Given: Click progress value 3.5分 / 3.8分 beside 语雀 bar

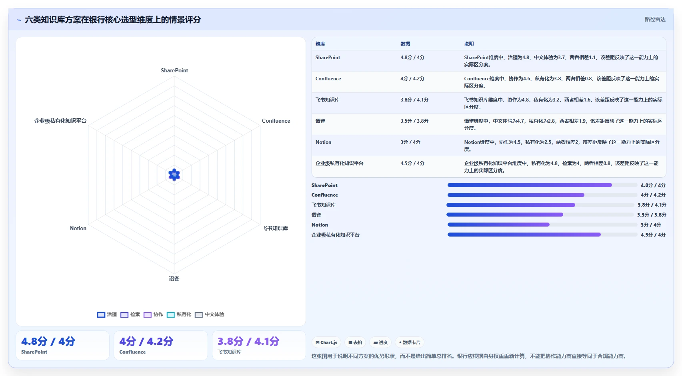Looking at the screenshot, I should pos(652,215).
